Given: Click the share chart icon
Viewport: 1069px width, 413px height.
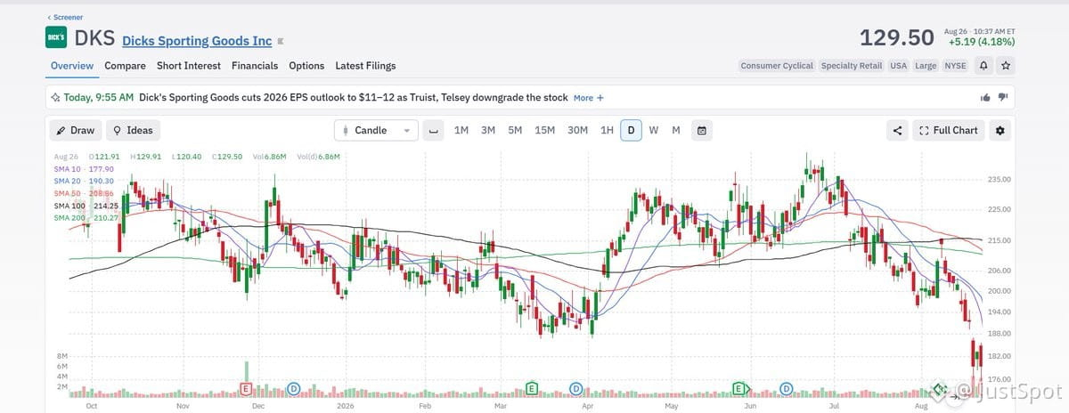Looking at the screenshot, I should [897, 130].
